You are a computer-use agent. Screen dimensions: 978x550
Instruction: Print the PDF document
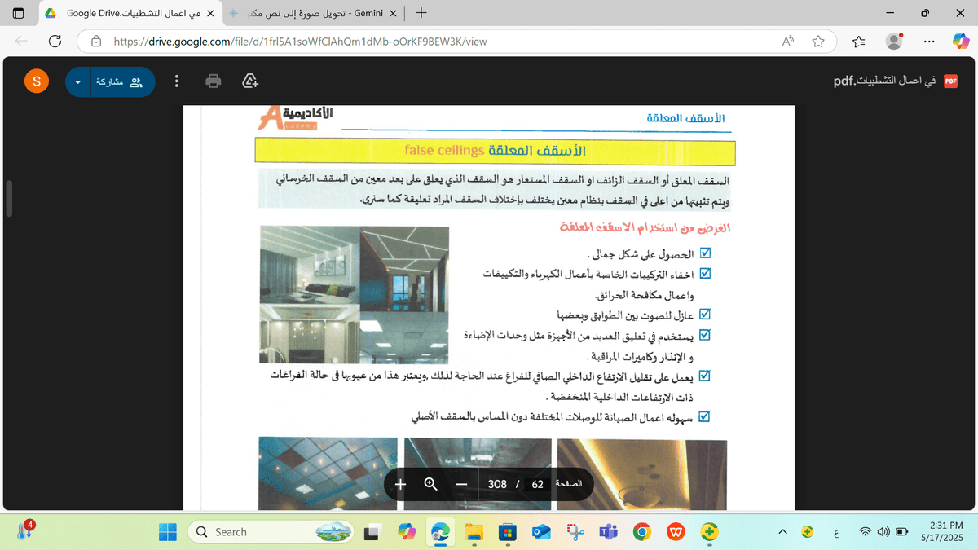click(x=213, y=81)
